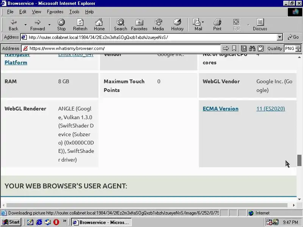Increase Quality with the up stepper arrow
Viewport: 303px width, 227px height.
point(298,47)
